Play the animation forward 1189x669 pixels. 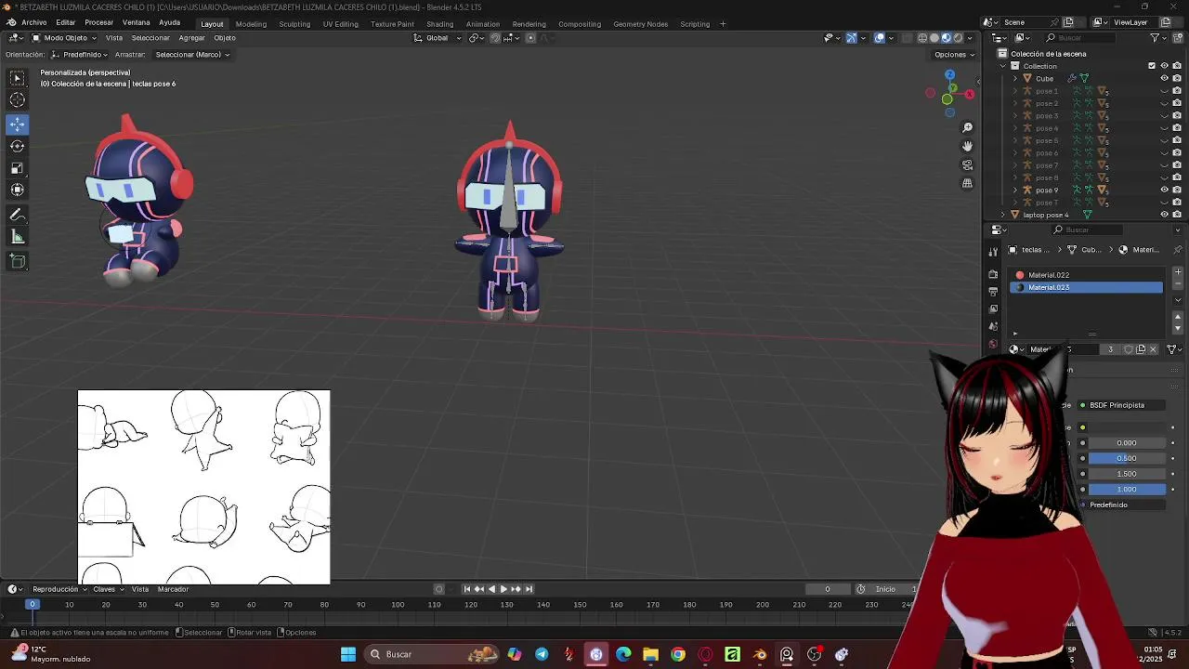tap(503, 589)
